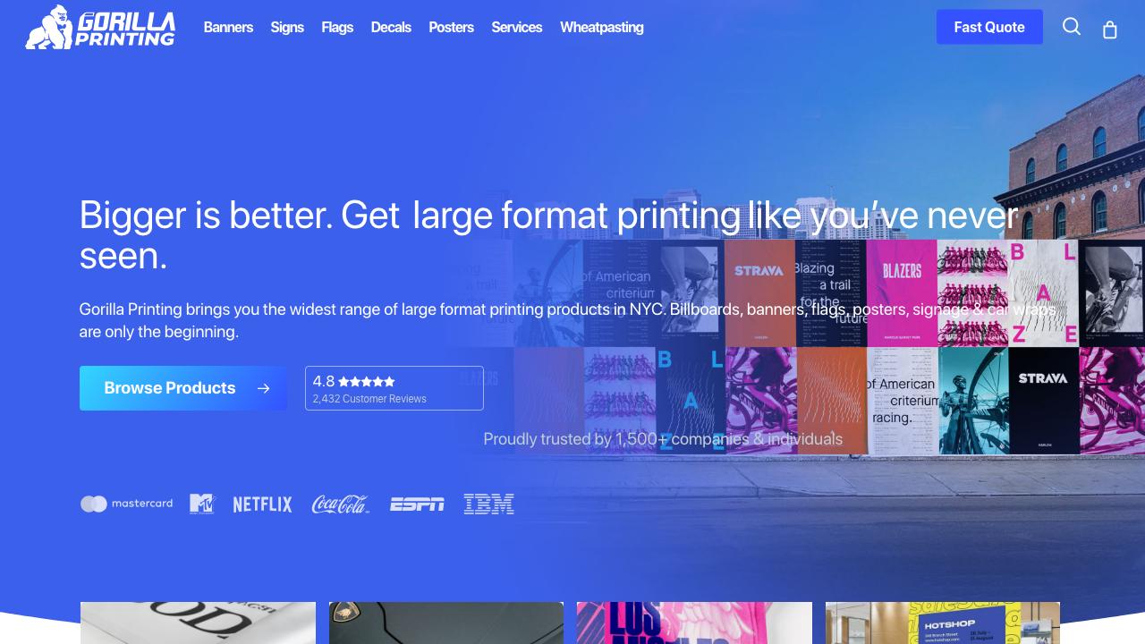
Task: Select the Mastercard brand logo
Action: (126, 504)
